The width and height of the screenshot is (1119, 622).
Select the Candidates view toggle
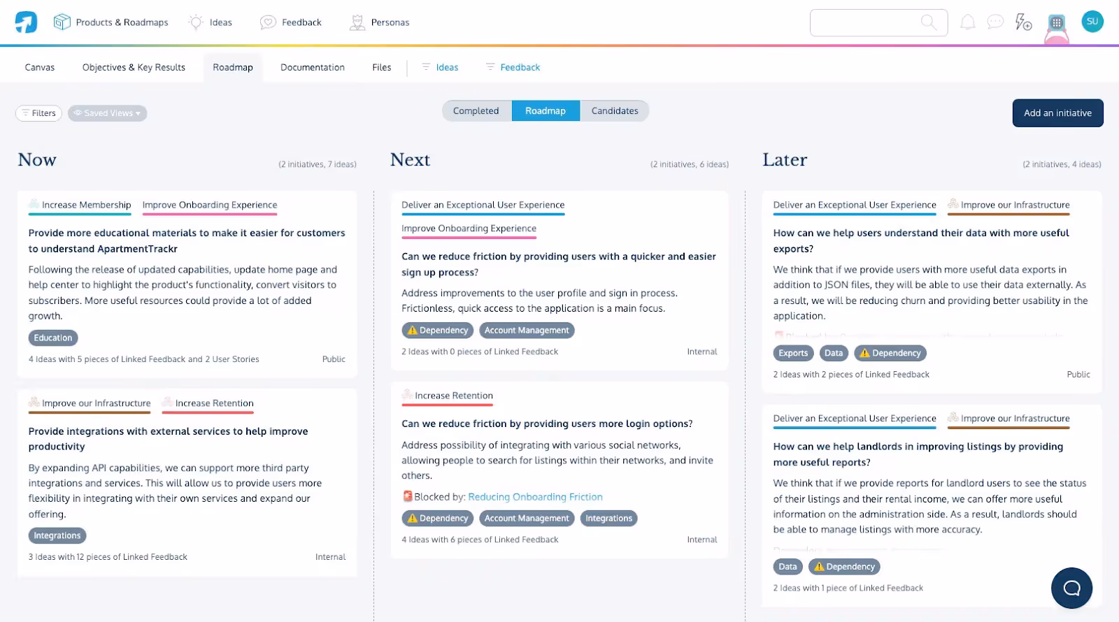click(615, 110)
